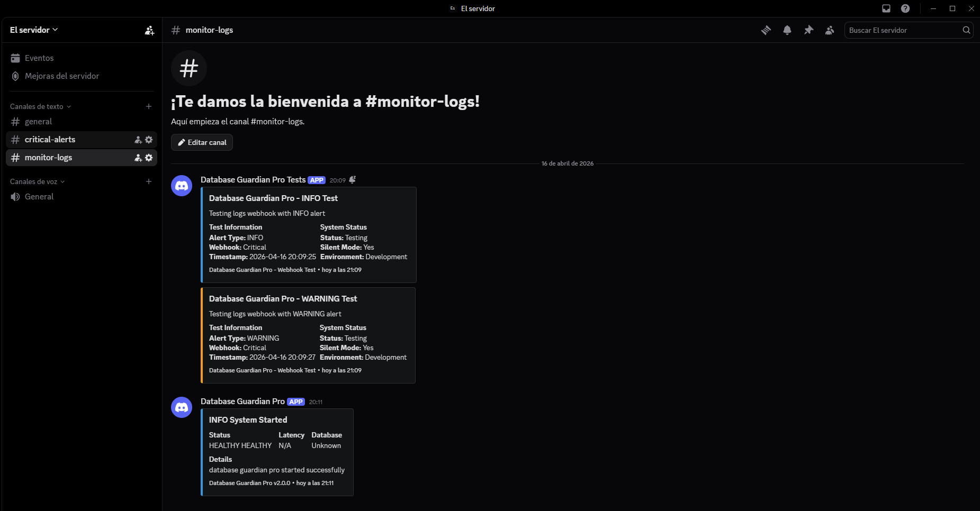Viewport: 980px width, 511px height.
Task: Click APP badge beside the 20:11 message
Action: 296,402
